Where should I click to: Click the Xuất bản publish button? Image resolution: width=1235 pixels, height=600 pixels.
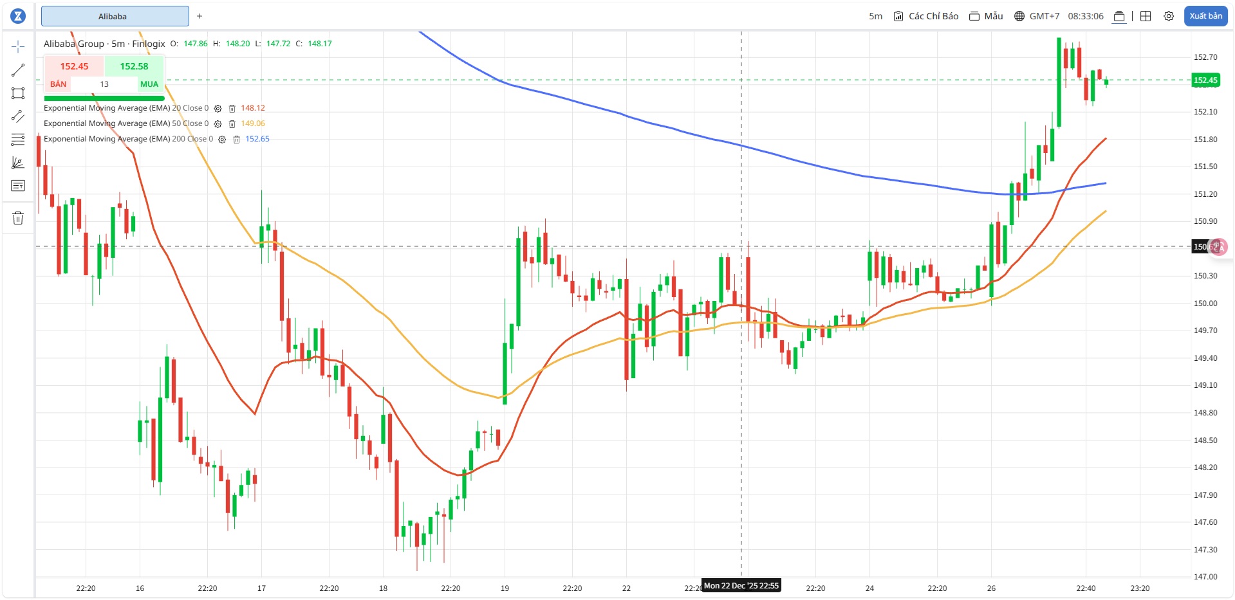(x=1205, y=16)
